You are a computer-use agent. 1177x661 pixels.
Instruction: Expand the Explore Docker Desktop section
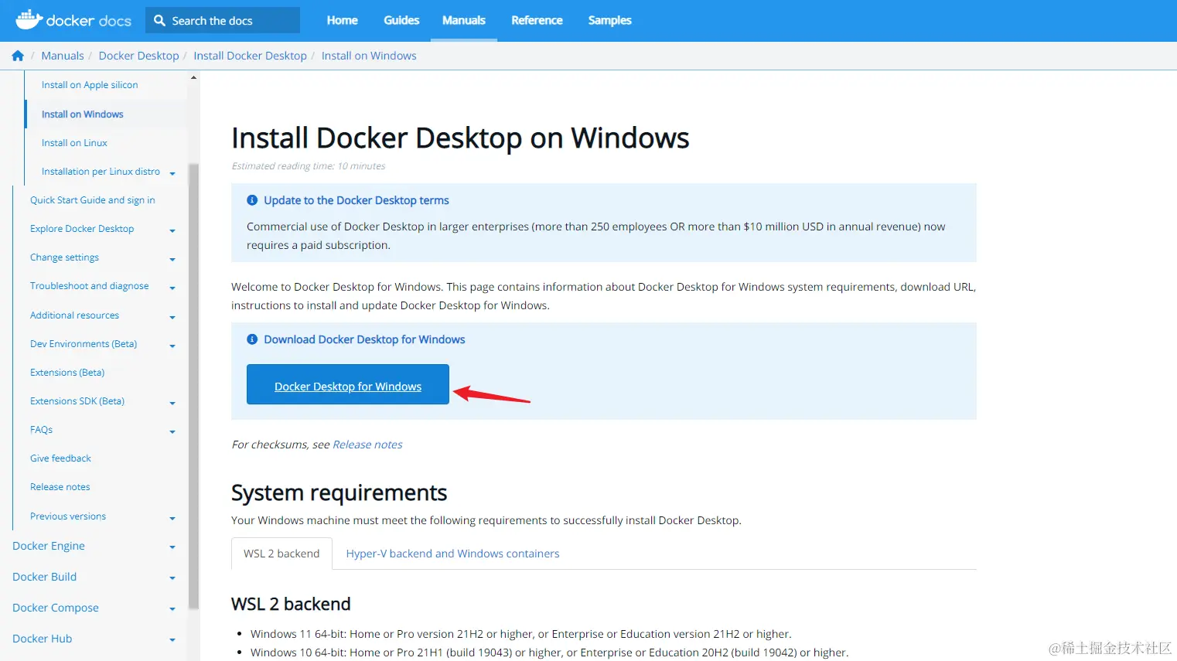[172, 230]
